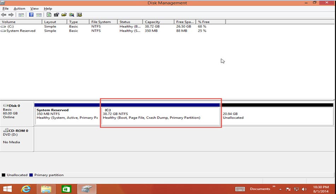
Task: Sort by the Free Space column header
Action: point(185,22)
